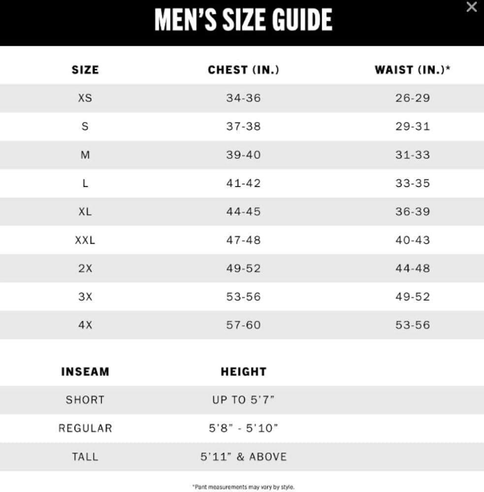Click waist measurement 33-35

coord(413,183)
